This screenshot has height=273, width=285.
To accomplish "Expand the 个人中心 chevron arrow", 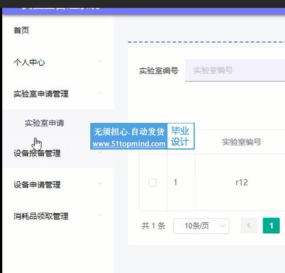I will pyautogui.click(x=100, y=61).
